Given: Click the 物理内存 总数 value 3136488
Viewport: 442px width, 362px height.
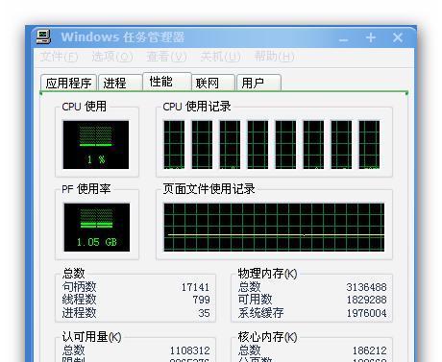Looking at the screenshot, I should point(366,287).
